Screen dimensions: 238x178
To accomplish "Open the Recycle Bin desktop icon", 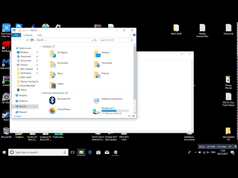I will click(6, 133).
